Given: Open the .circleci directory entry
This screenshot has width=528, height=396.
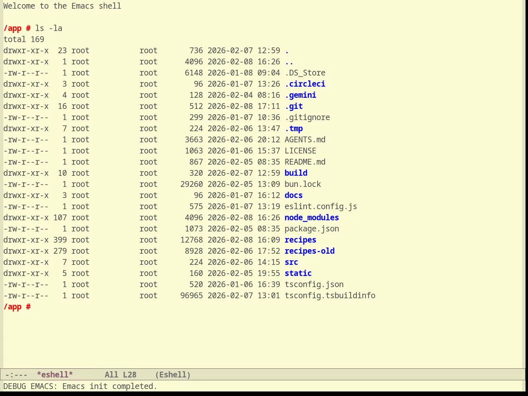Looking at the screenshot, I should click(305, 84).
